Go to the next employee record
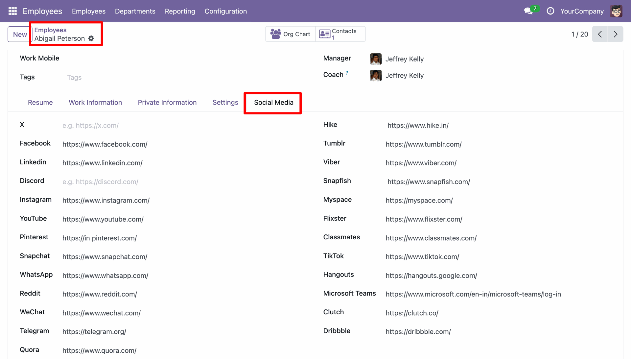Screen dimensions: 631x359 [615, 34]
